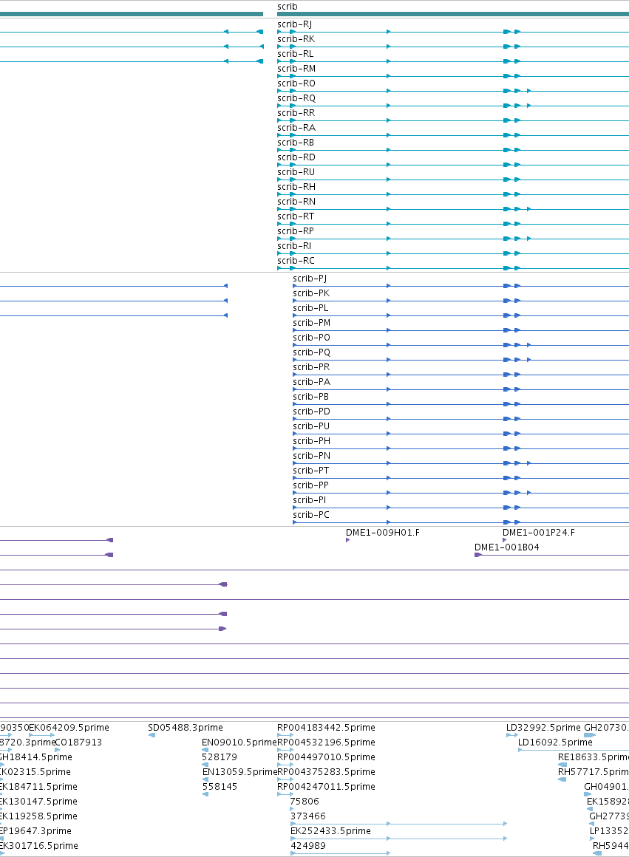Select the scrib-RD transcript label
Image resolution: width=629 pixels, height=857 pixels.
click(296, 157)
